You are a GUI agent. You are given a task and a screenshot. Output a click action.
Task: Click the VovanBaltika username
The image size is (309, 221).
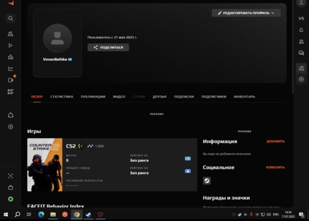tap(55, 59)
